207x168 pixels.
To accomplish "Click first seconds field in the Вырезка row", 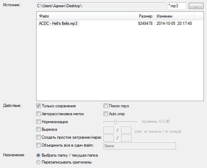I will point(109,130).
